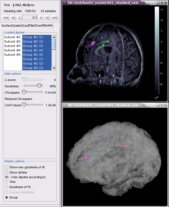The width and height of the screenshot is (169, 207).
Task: Advance one sample using > button
Action: [x=41, y=18]
